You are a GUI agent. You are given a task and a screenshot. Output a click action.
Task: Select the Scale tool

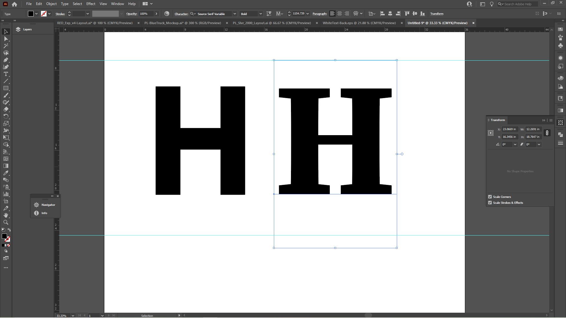click(6, 123)
